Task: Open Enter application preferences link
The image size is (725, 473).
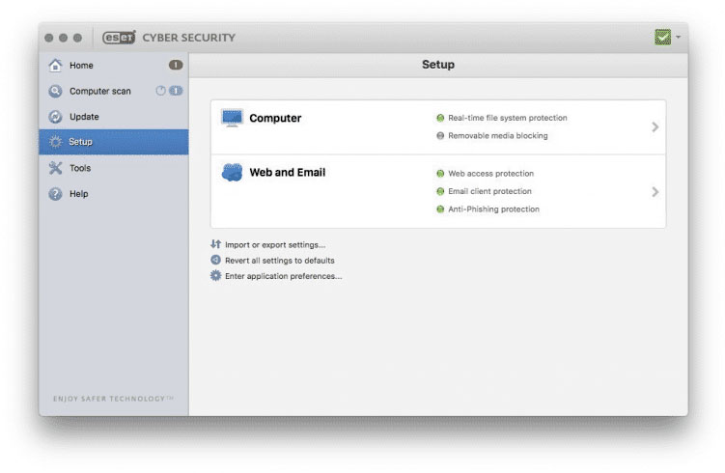Action: 283,276
